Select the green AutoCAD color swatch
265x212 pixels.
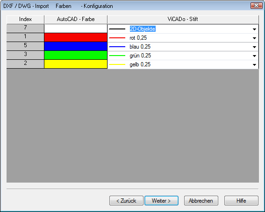click(x=76, y=55)
